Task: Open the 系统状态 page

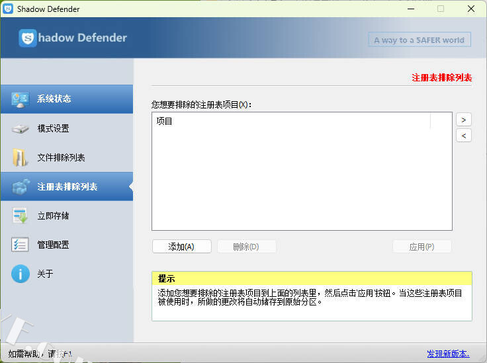Action: [67, 99]
